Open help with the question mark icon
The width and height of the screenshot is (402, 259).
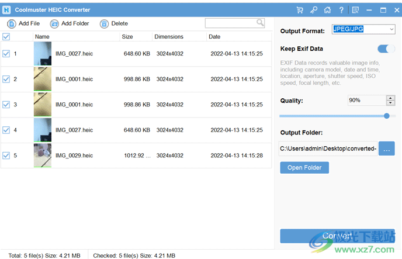[x=341, y=10]
